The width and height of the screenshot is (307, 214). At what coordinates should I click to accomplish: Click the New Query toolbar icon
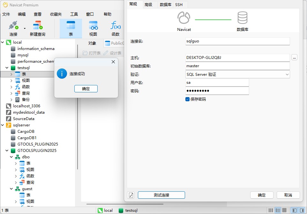[x=38, y=25]
